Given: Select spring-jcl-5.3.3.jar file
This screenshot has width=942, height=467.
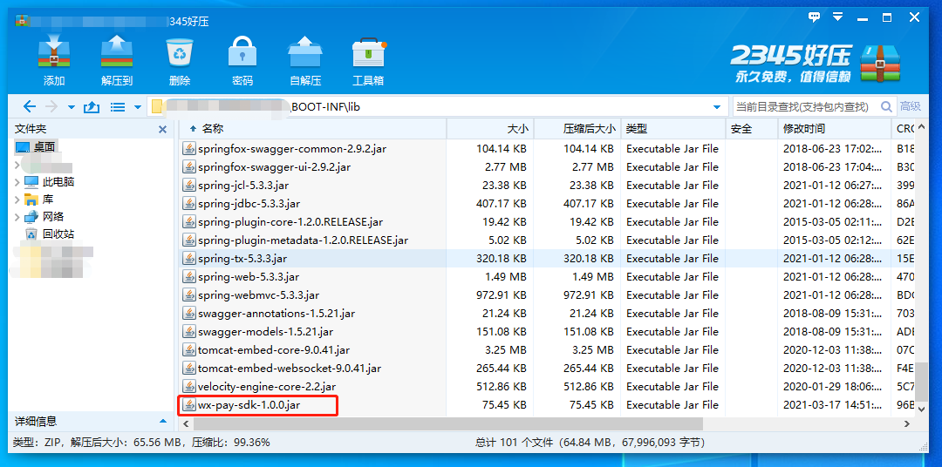Looking at the screenshot, I should click(x=243, y=185).
